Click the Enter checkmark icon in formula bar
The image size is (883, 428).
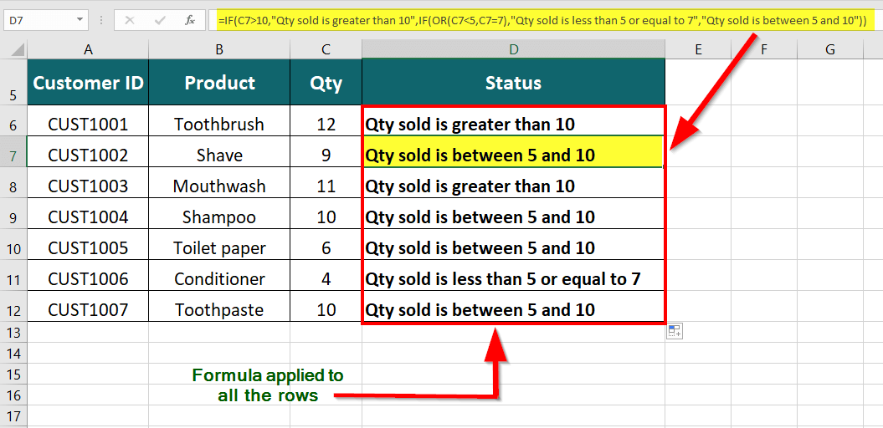(160, 21)
